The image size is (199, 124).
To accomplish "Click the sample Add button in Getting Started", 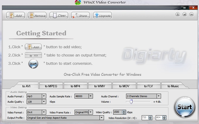I will tap(33, 47).
